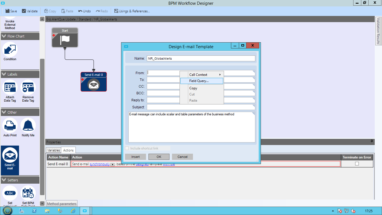Open the synchronously send mode dropdown
This screenshot has width=382, height=215.
112,164
